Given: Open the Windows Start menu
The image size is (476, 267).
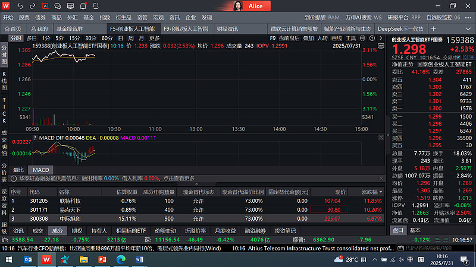Looking at the screenshot, I should click(9, 259).
